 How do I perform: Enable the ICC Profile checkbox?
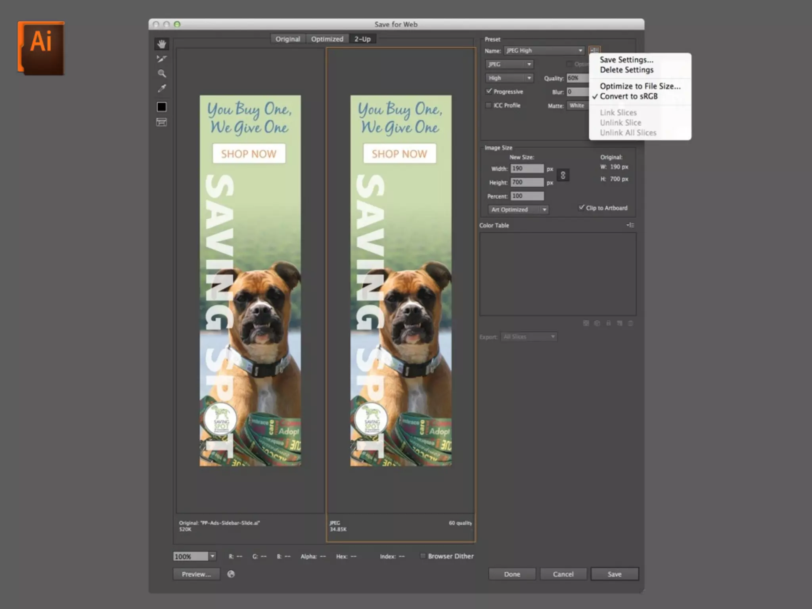click(x=489, y=105)
